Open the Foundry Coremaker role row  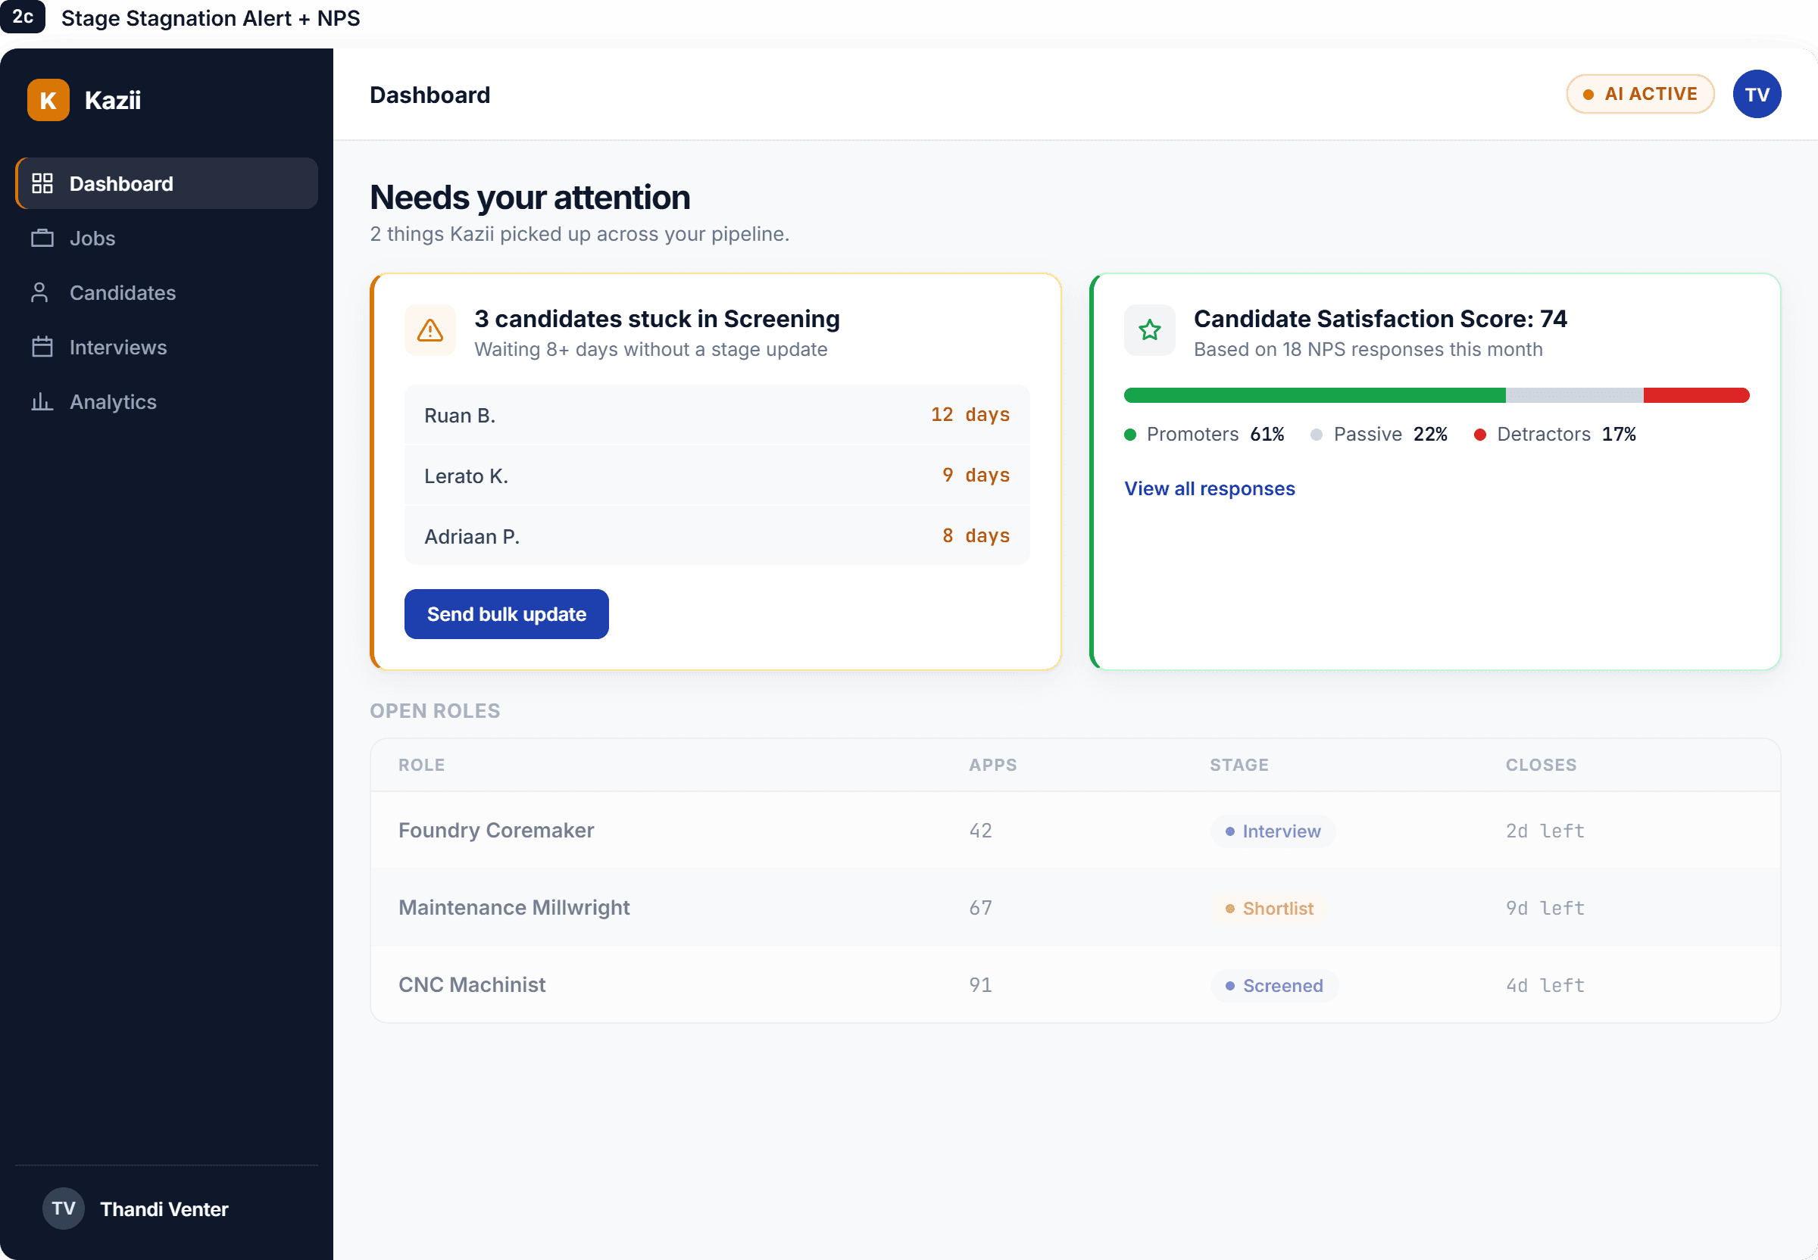pos(1075,830)
